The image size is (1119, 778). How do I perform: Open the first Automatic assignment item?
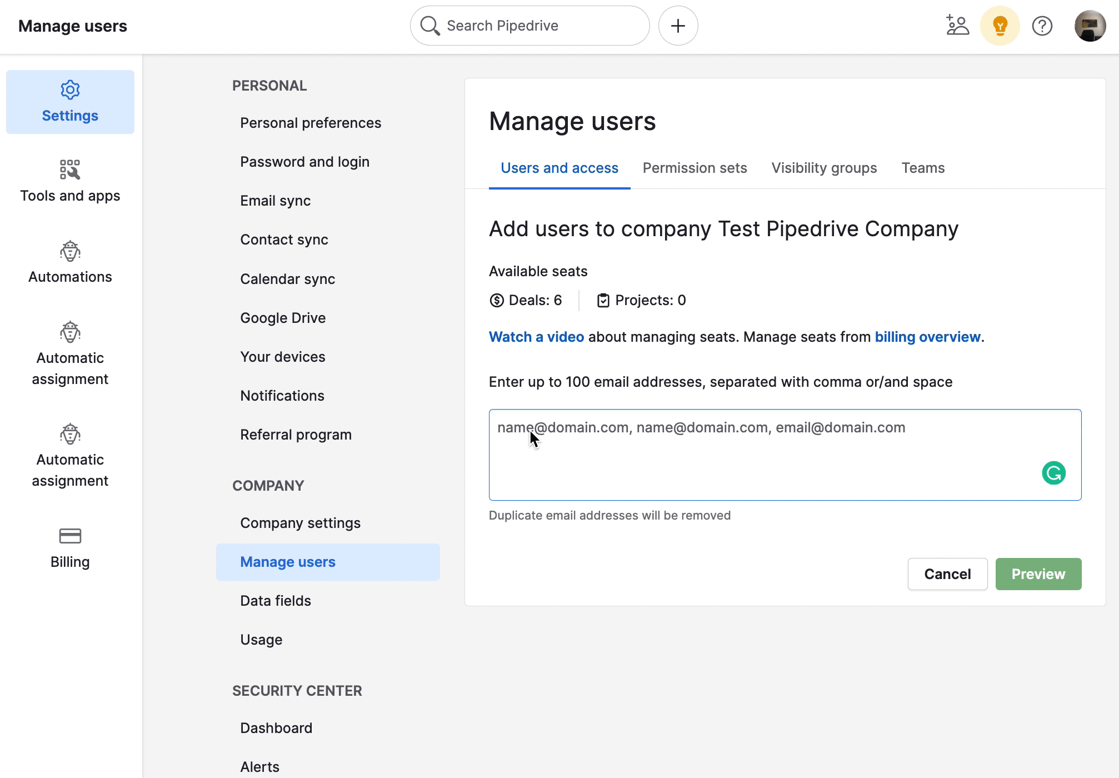coord(70,354)
